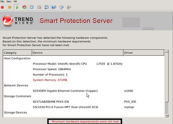Image resolution: width=173 pixels, height=124 pixels.
Task: Open the File menu
Action: [x=3, y=2]
